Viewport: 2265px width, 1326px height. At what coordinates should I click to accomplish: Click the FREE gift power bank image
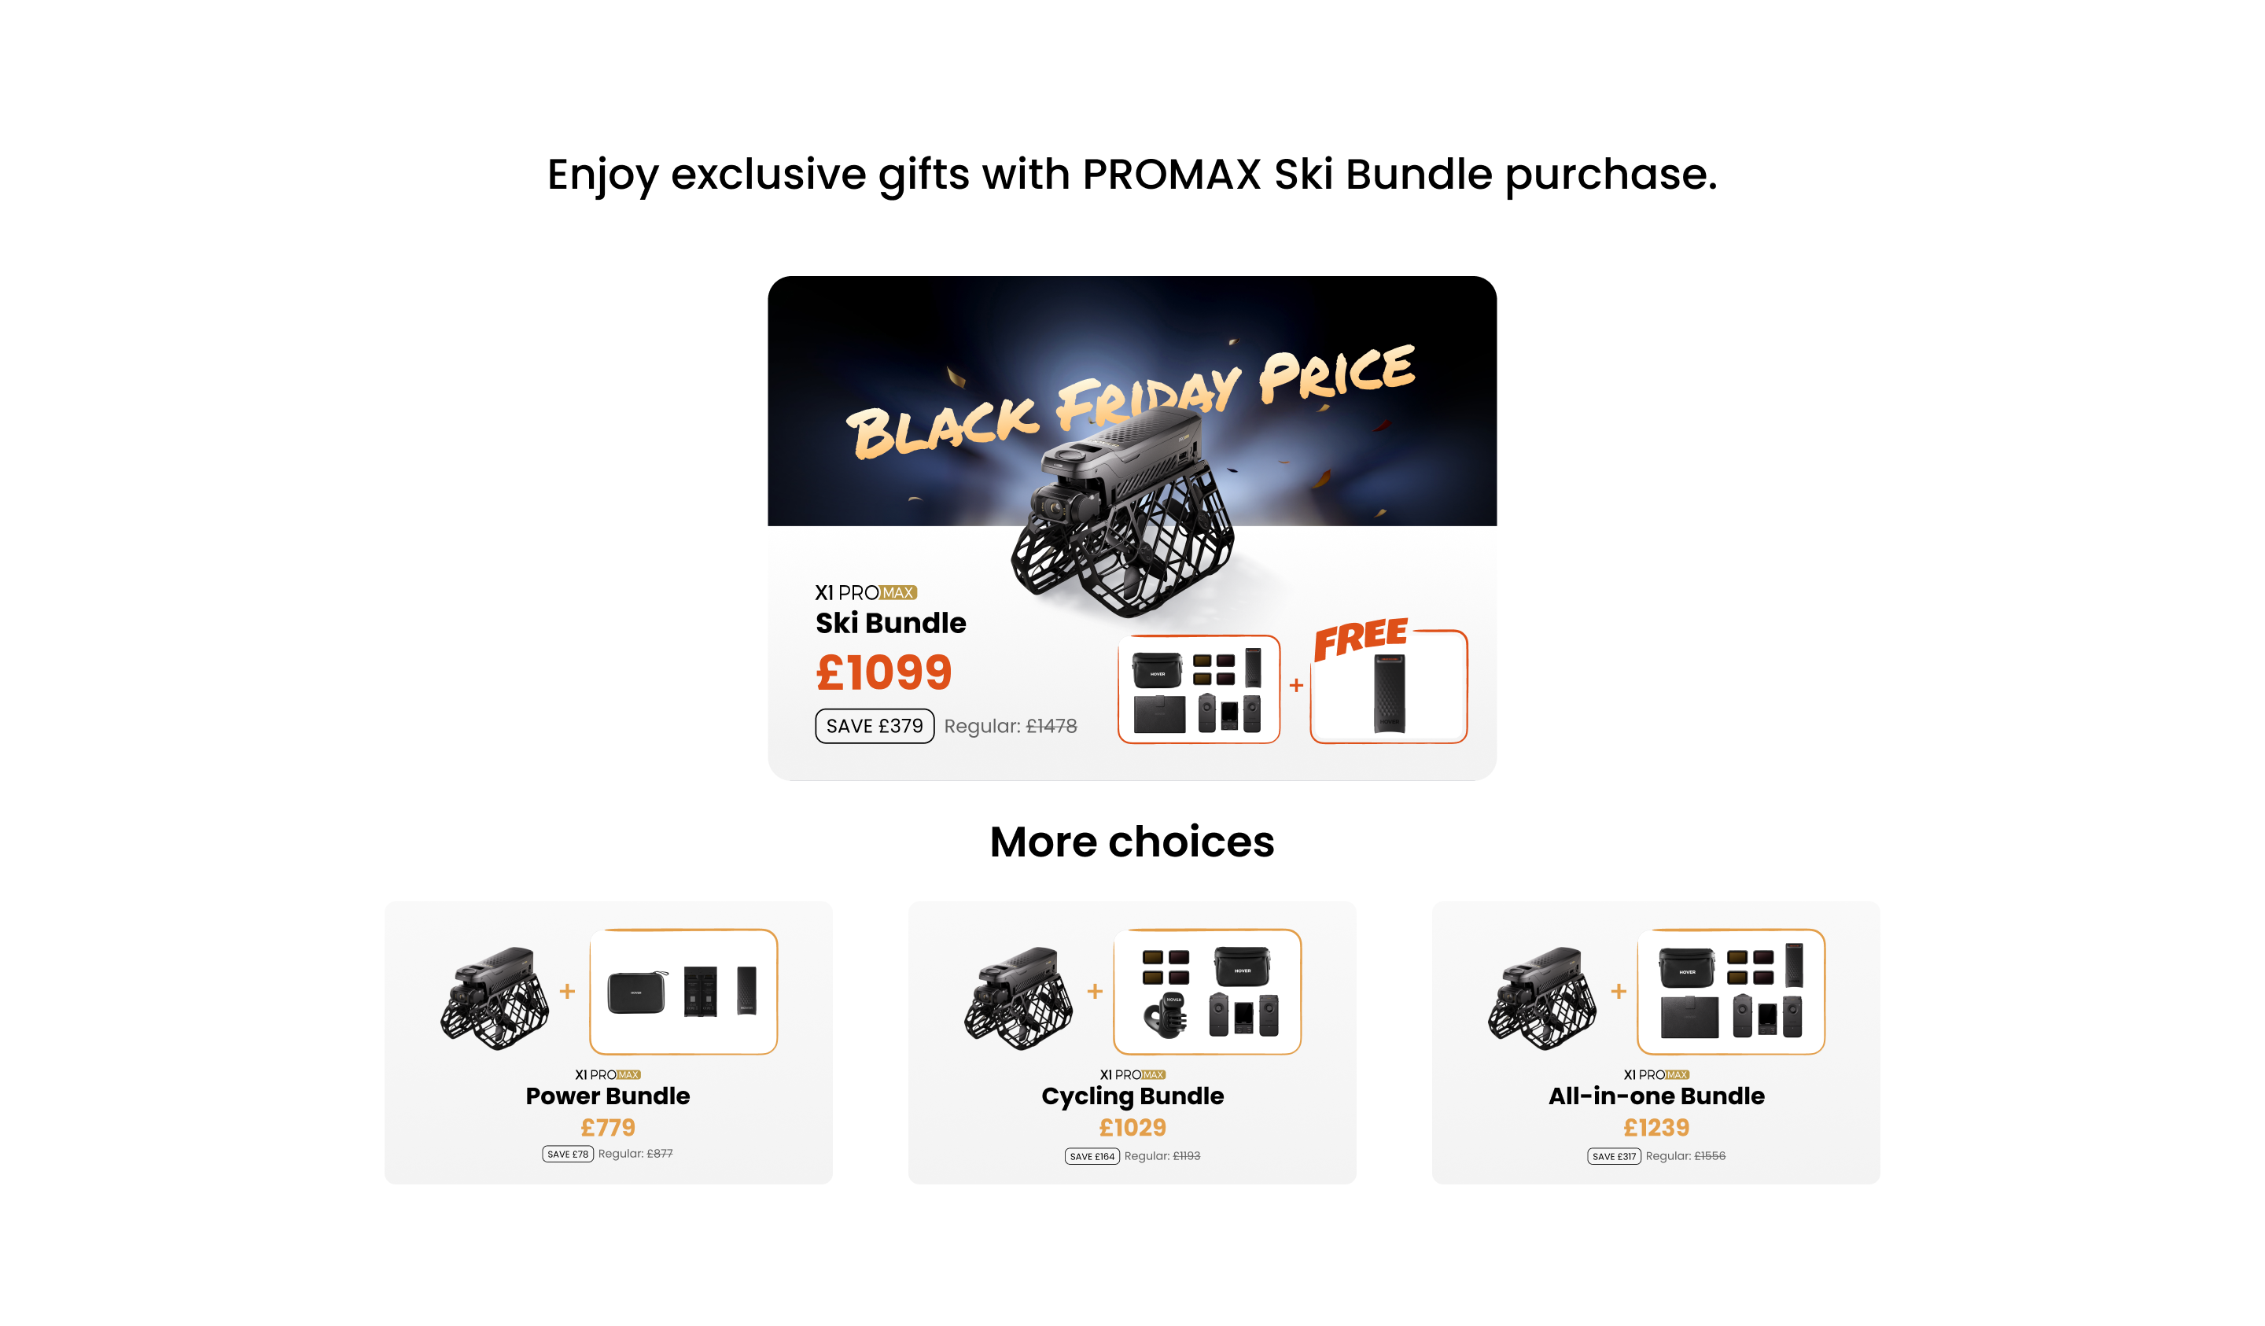pos(1389,692)
